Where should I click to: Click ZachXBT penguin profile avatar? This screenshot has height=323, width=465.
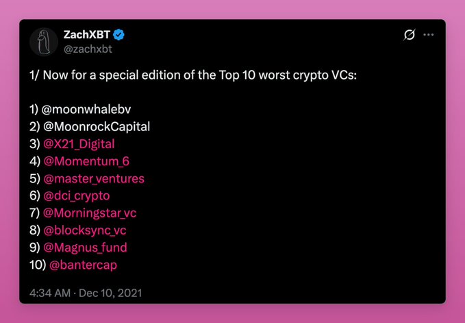click(44, 42)
